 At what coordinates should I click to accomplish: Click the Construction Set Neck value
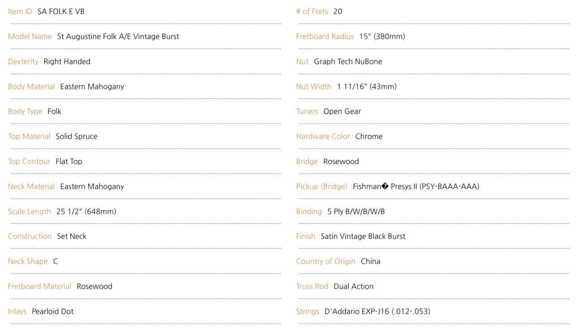click(x=71, y=236)
